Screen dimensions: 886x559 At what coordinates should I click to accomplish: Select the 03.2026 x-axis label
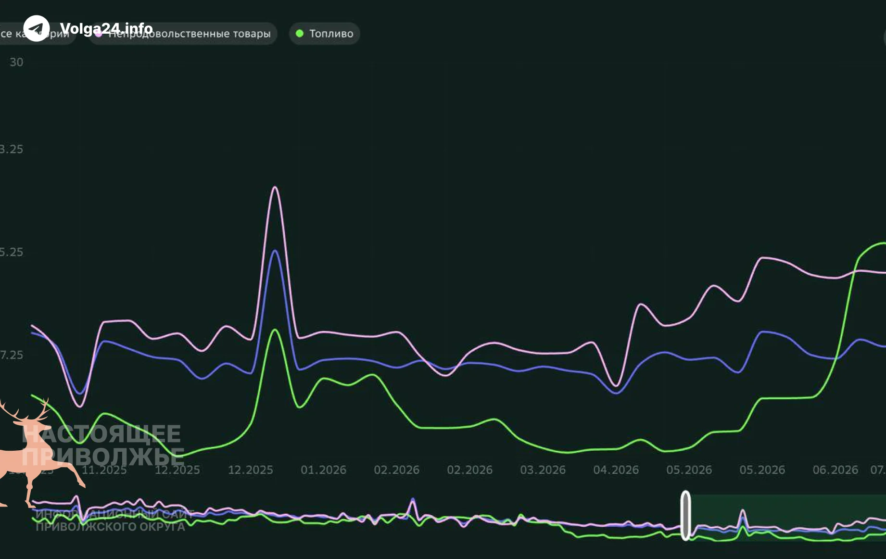click(543, 470)
